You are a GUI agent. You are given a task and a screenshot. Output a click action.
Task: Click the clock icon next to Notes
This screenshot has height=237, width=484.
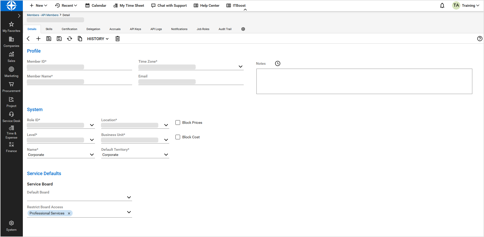(278, 63)
